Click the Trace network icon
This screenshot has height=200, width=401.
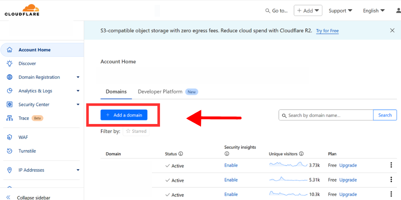coord(9,118)
